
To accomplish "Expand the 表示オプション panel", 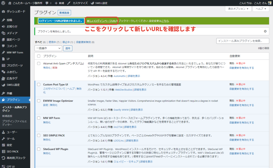I will (x=238, y=9).
